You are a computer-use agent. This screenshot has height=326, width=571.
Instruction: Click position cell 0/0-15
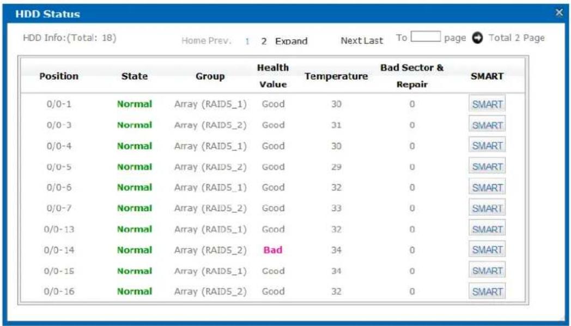pos(59,270)
